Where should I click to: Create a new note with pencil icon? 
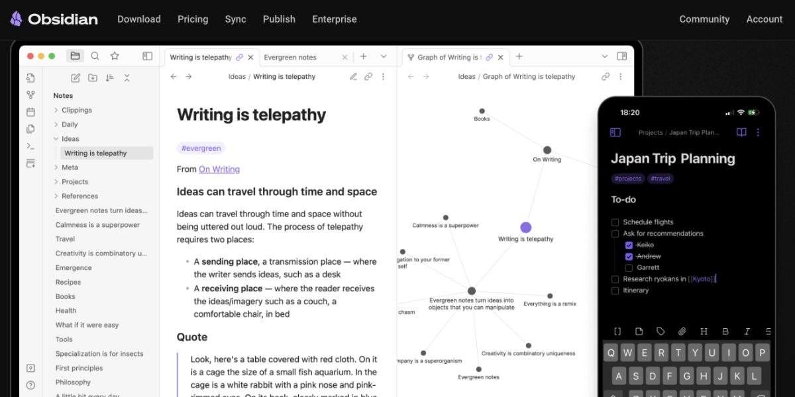pos(76,77)
